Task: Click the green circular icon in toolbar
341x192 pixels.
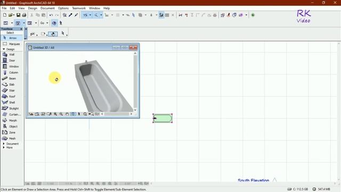Action: click(x=253, y=15)
